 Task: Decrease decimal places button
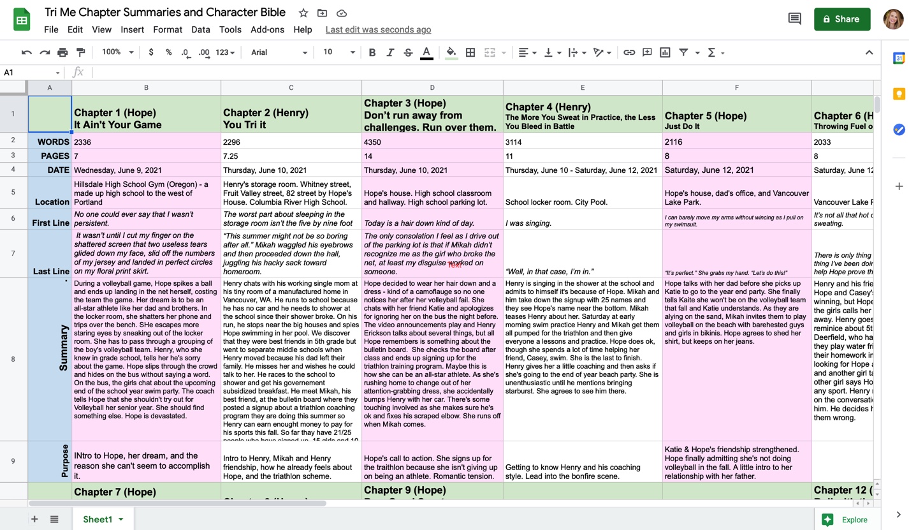click(x=185, y=52)
